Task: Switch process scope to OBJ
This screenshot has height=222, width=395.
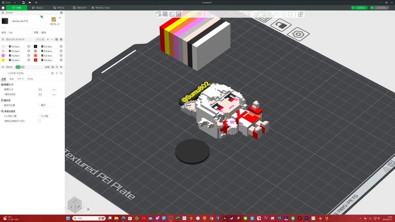Action: pos(23,67)
